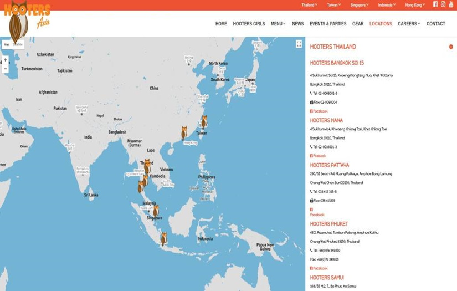Switch map to Satellite view

18,44
